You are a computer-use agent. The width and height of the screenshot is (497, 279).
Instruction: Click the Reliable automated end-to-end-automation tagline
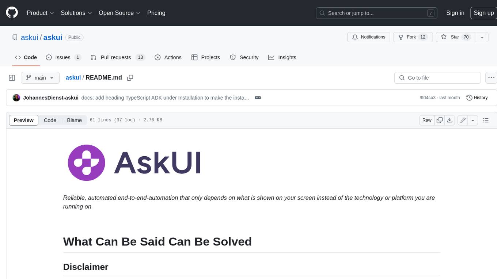(249, 202)
